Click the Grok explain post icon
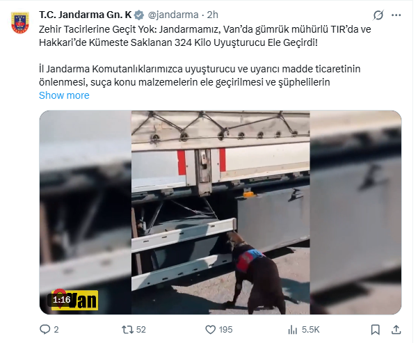This screenshot has height=343, width=418. 378,15
